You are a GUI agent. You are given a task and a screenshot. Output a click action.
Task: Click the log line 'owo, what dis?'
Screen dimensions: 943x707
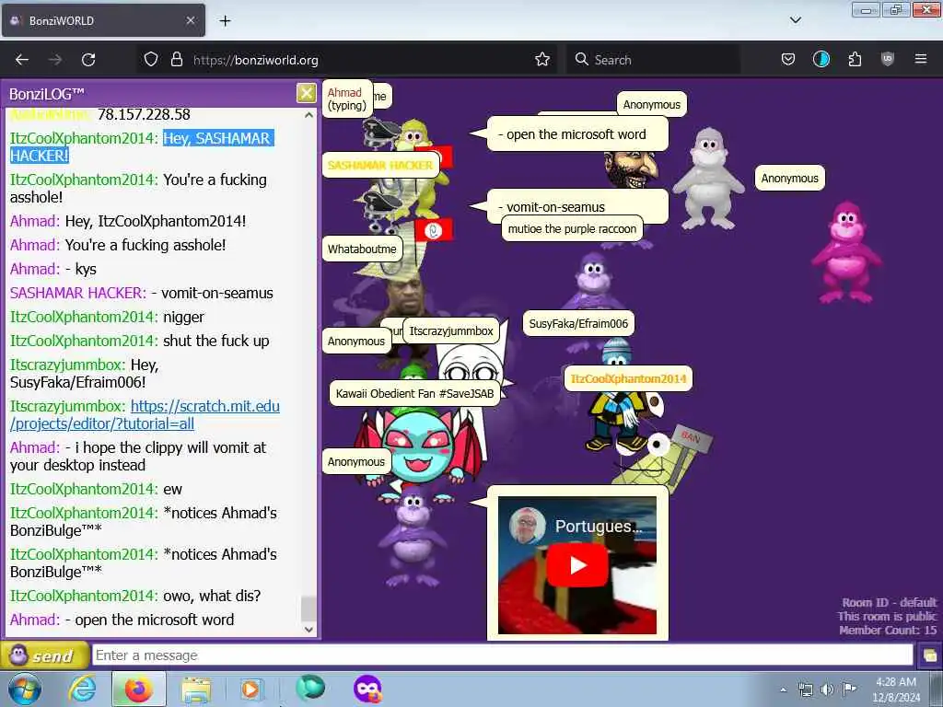pos(212,596)
